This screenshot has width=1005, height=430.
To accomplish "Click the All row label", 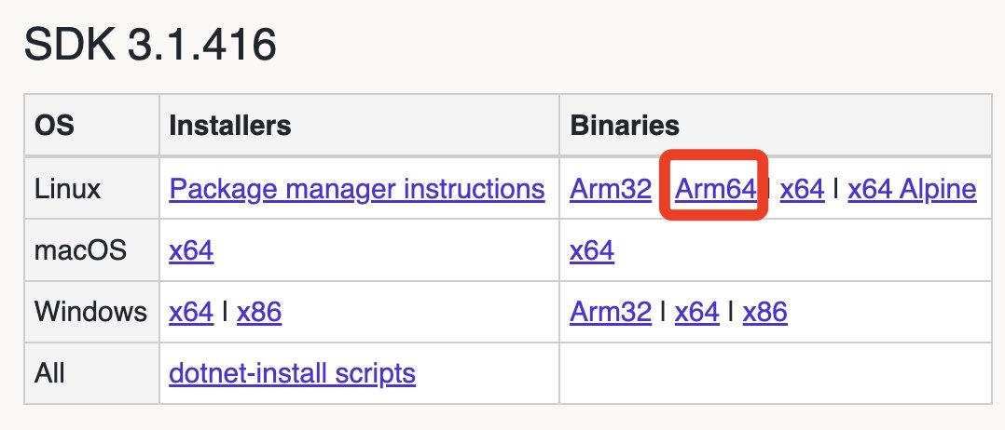I will (x=50, y=374).
